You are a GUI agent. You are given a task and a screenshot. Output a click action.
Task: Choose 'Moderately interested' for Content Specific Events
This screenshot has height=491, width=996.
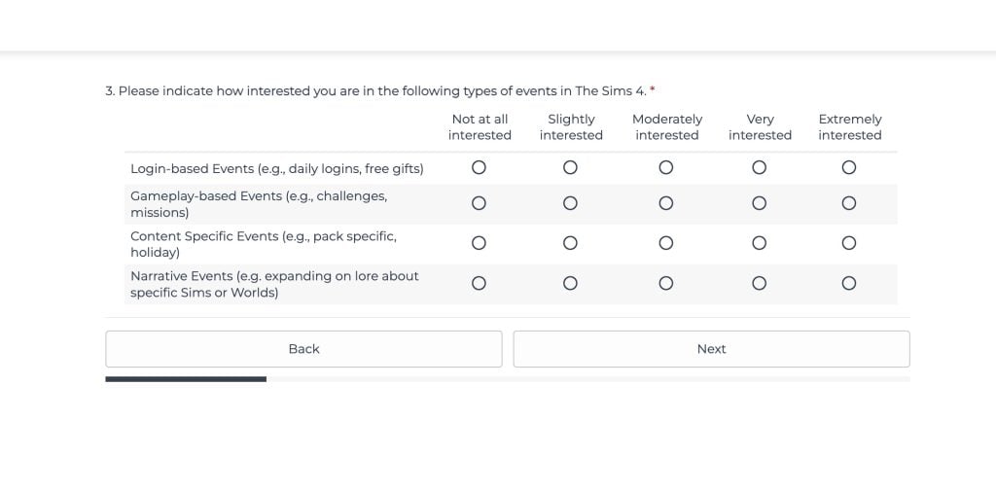[666, 243]
